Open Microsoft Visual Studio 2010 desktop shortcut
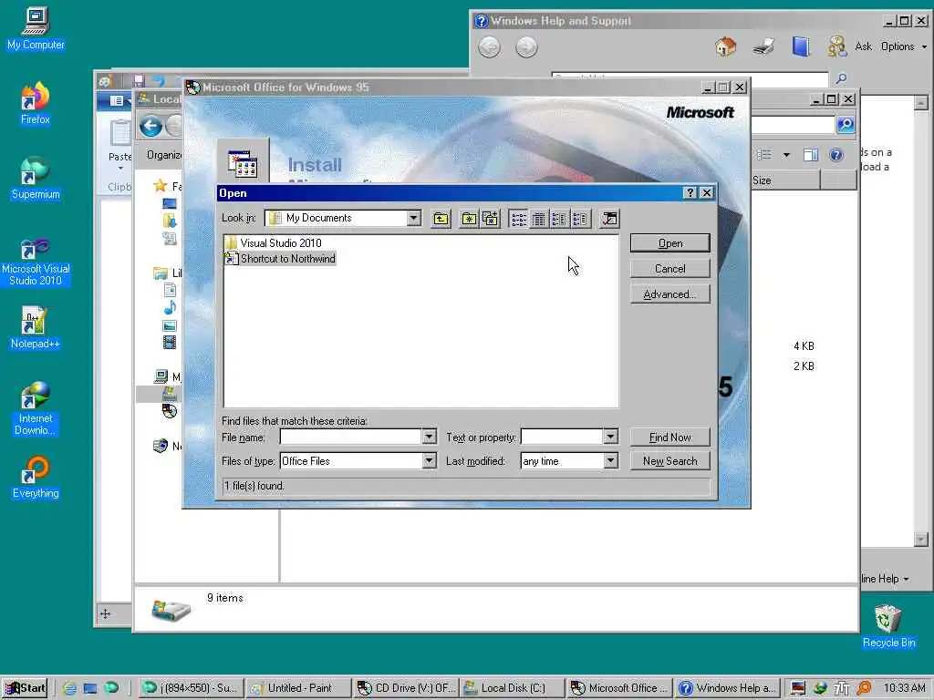This screenshot has width=934, height=700. (36, 262)
